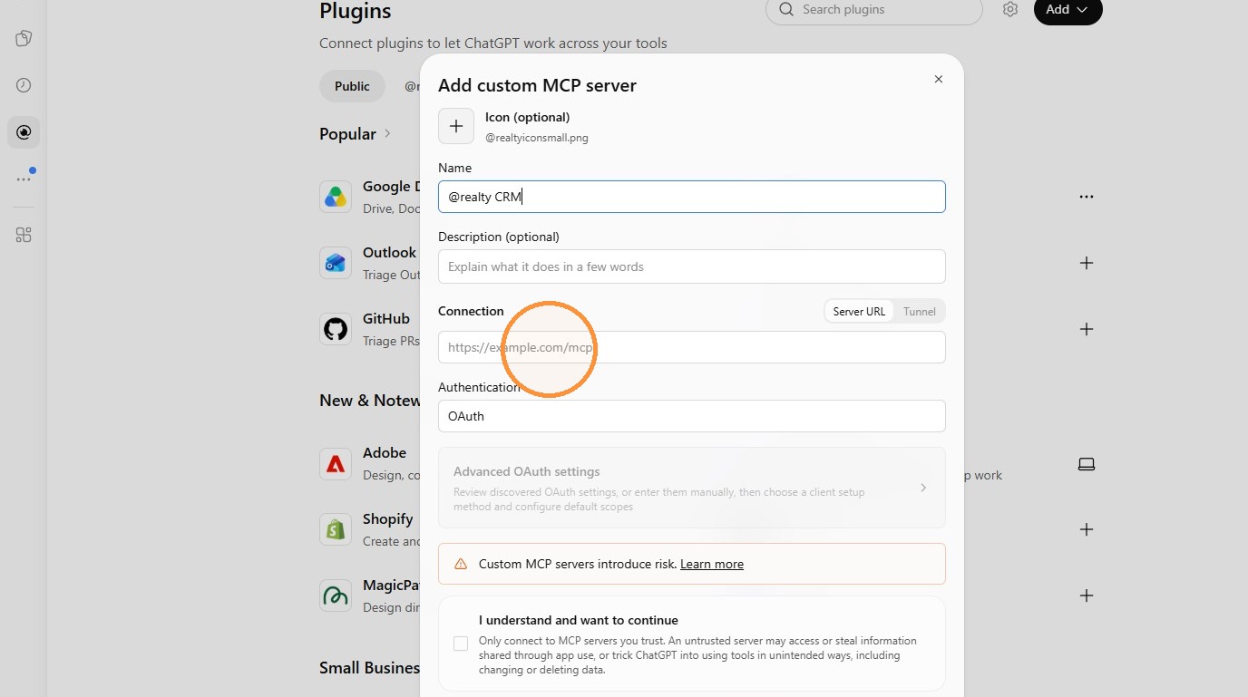Image resolution: width=1248 pixels, height=697 pixels.
Task: Open plugin settings gear icon
Action: [1010, 9]
